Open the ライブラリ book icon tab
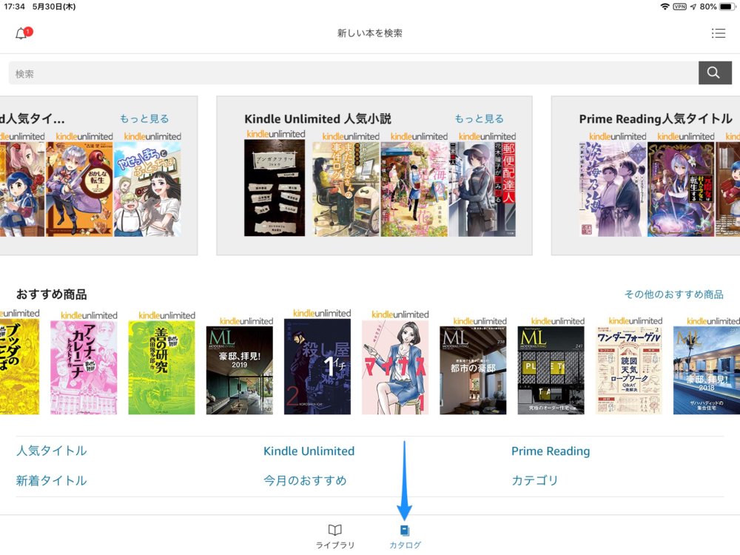Screen dimensions: 740x555 tap(334, 536)
